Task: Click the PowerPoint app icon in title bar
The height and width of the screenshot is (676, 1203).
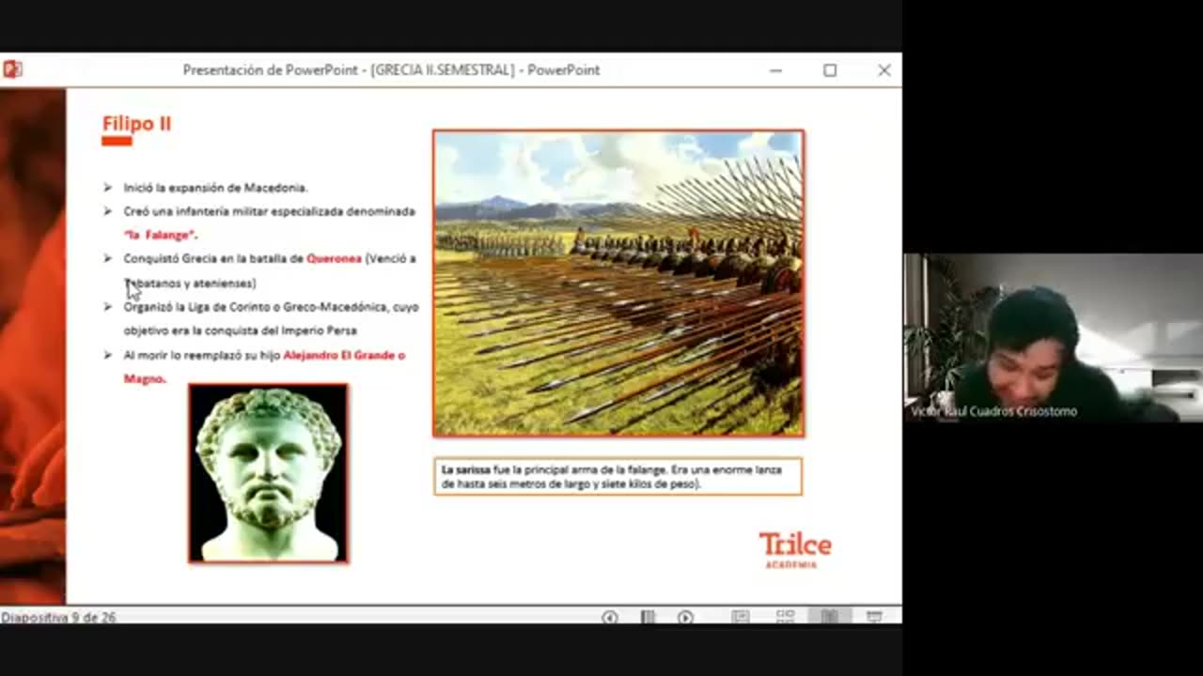Action: pyautogui.click(x=12, y=69)
